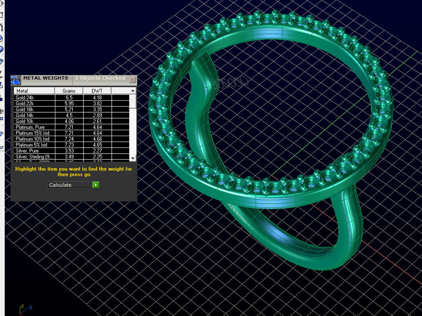Click the 2.61 DWT value
This screenshot has height=316, width=422.
pyautogui.click(x=97, y=121)
